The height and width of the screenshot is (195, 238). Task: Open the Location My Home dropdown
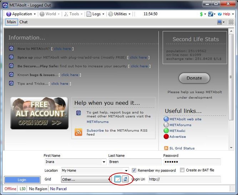tap(126, 170)
